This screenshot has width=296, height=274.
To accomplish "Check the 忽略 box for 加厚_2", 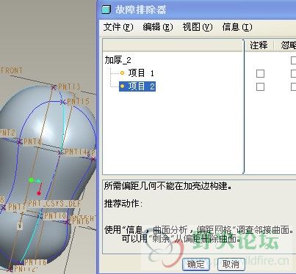I will point(293,60).
